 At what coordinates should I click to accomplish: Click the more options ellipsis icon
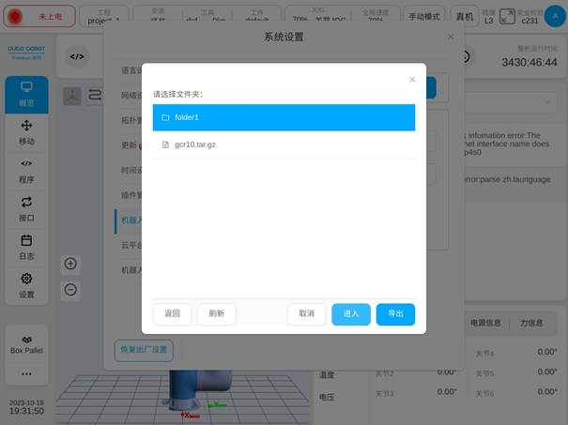tap(26, 374)
